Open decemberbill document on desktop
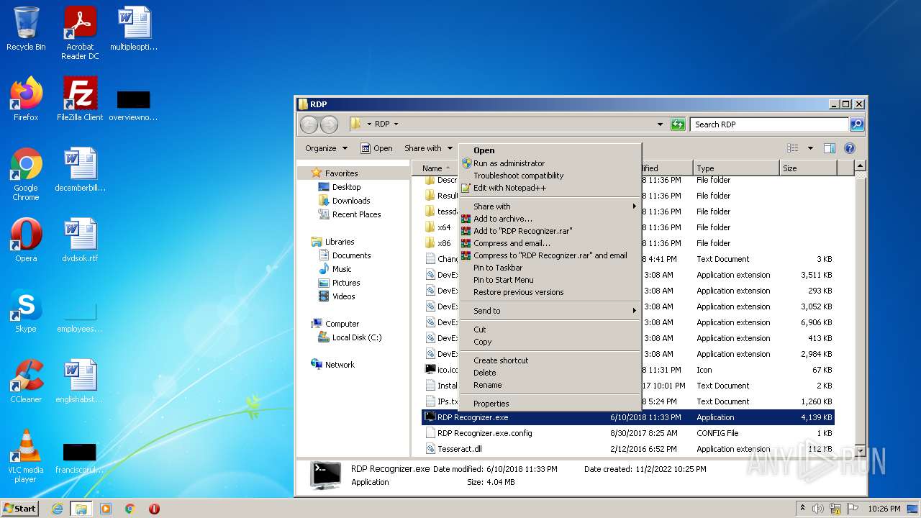921x518 pixels. (x=80, y=170)
